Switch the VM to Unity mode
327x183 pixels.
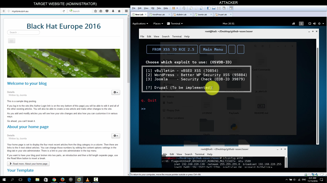[x=224, y=8]
